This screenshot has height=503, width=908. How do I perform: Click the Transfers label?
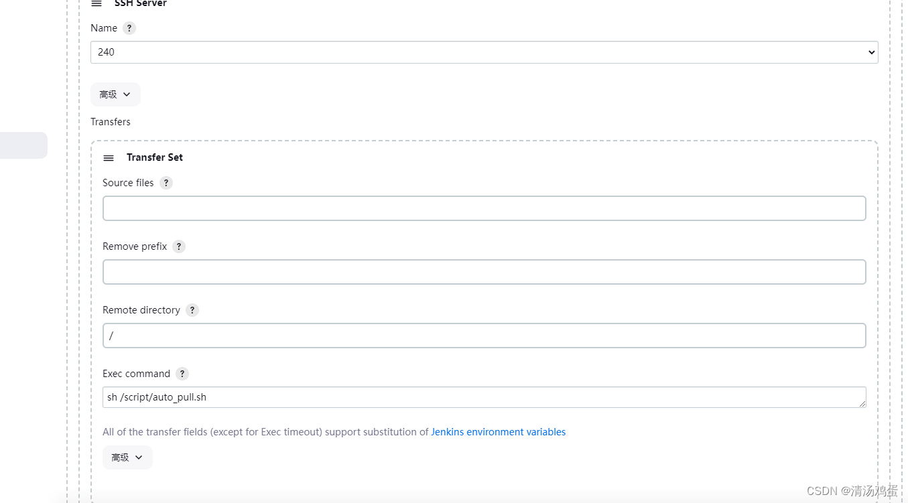click(x=111, y=122)
